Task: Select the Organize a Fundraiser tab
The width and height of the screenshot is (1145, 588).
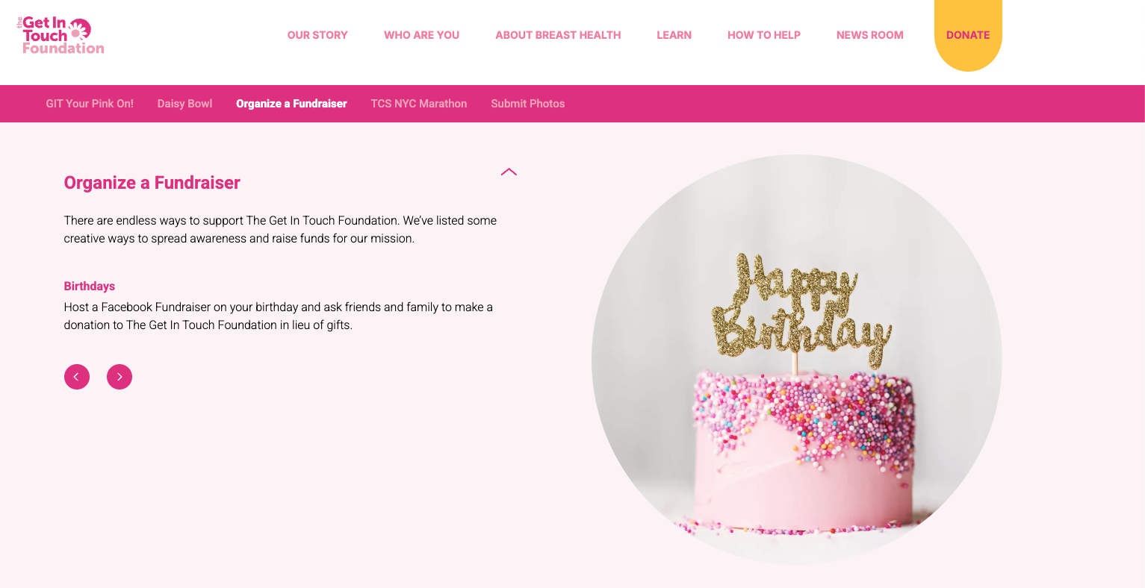Action: pyautogui.click(x=291, y=104)
